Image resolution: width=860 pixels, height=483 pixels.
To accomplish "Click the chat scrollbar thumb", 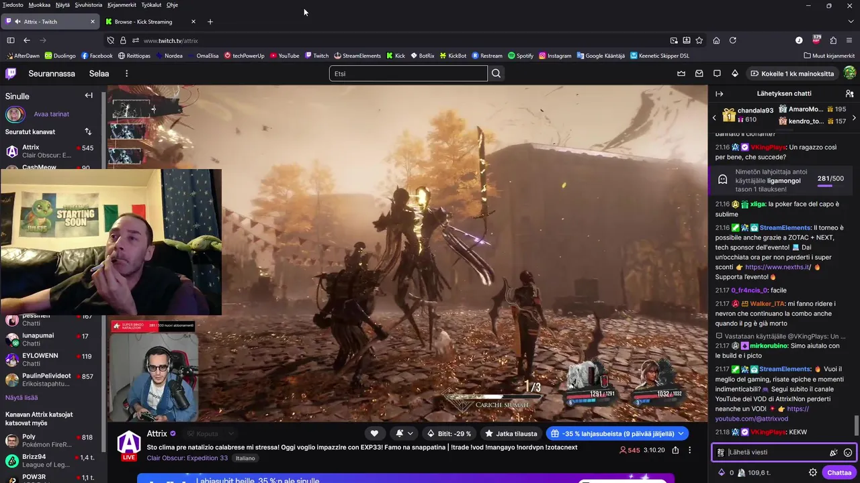I will (856, 425).
